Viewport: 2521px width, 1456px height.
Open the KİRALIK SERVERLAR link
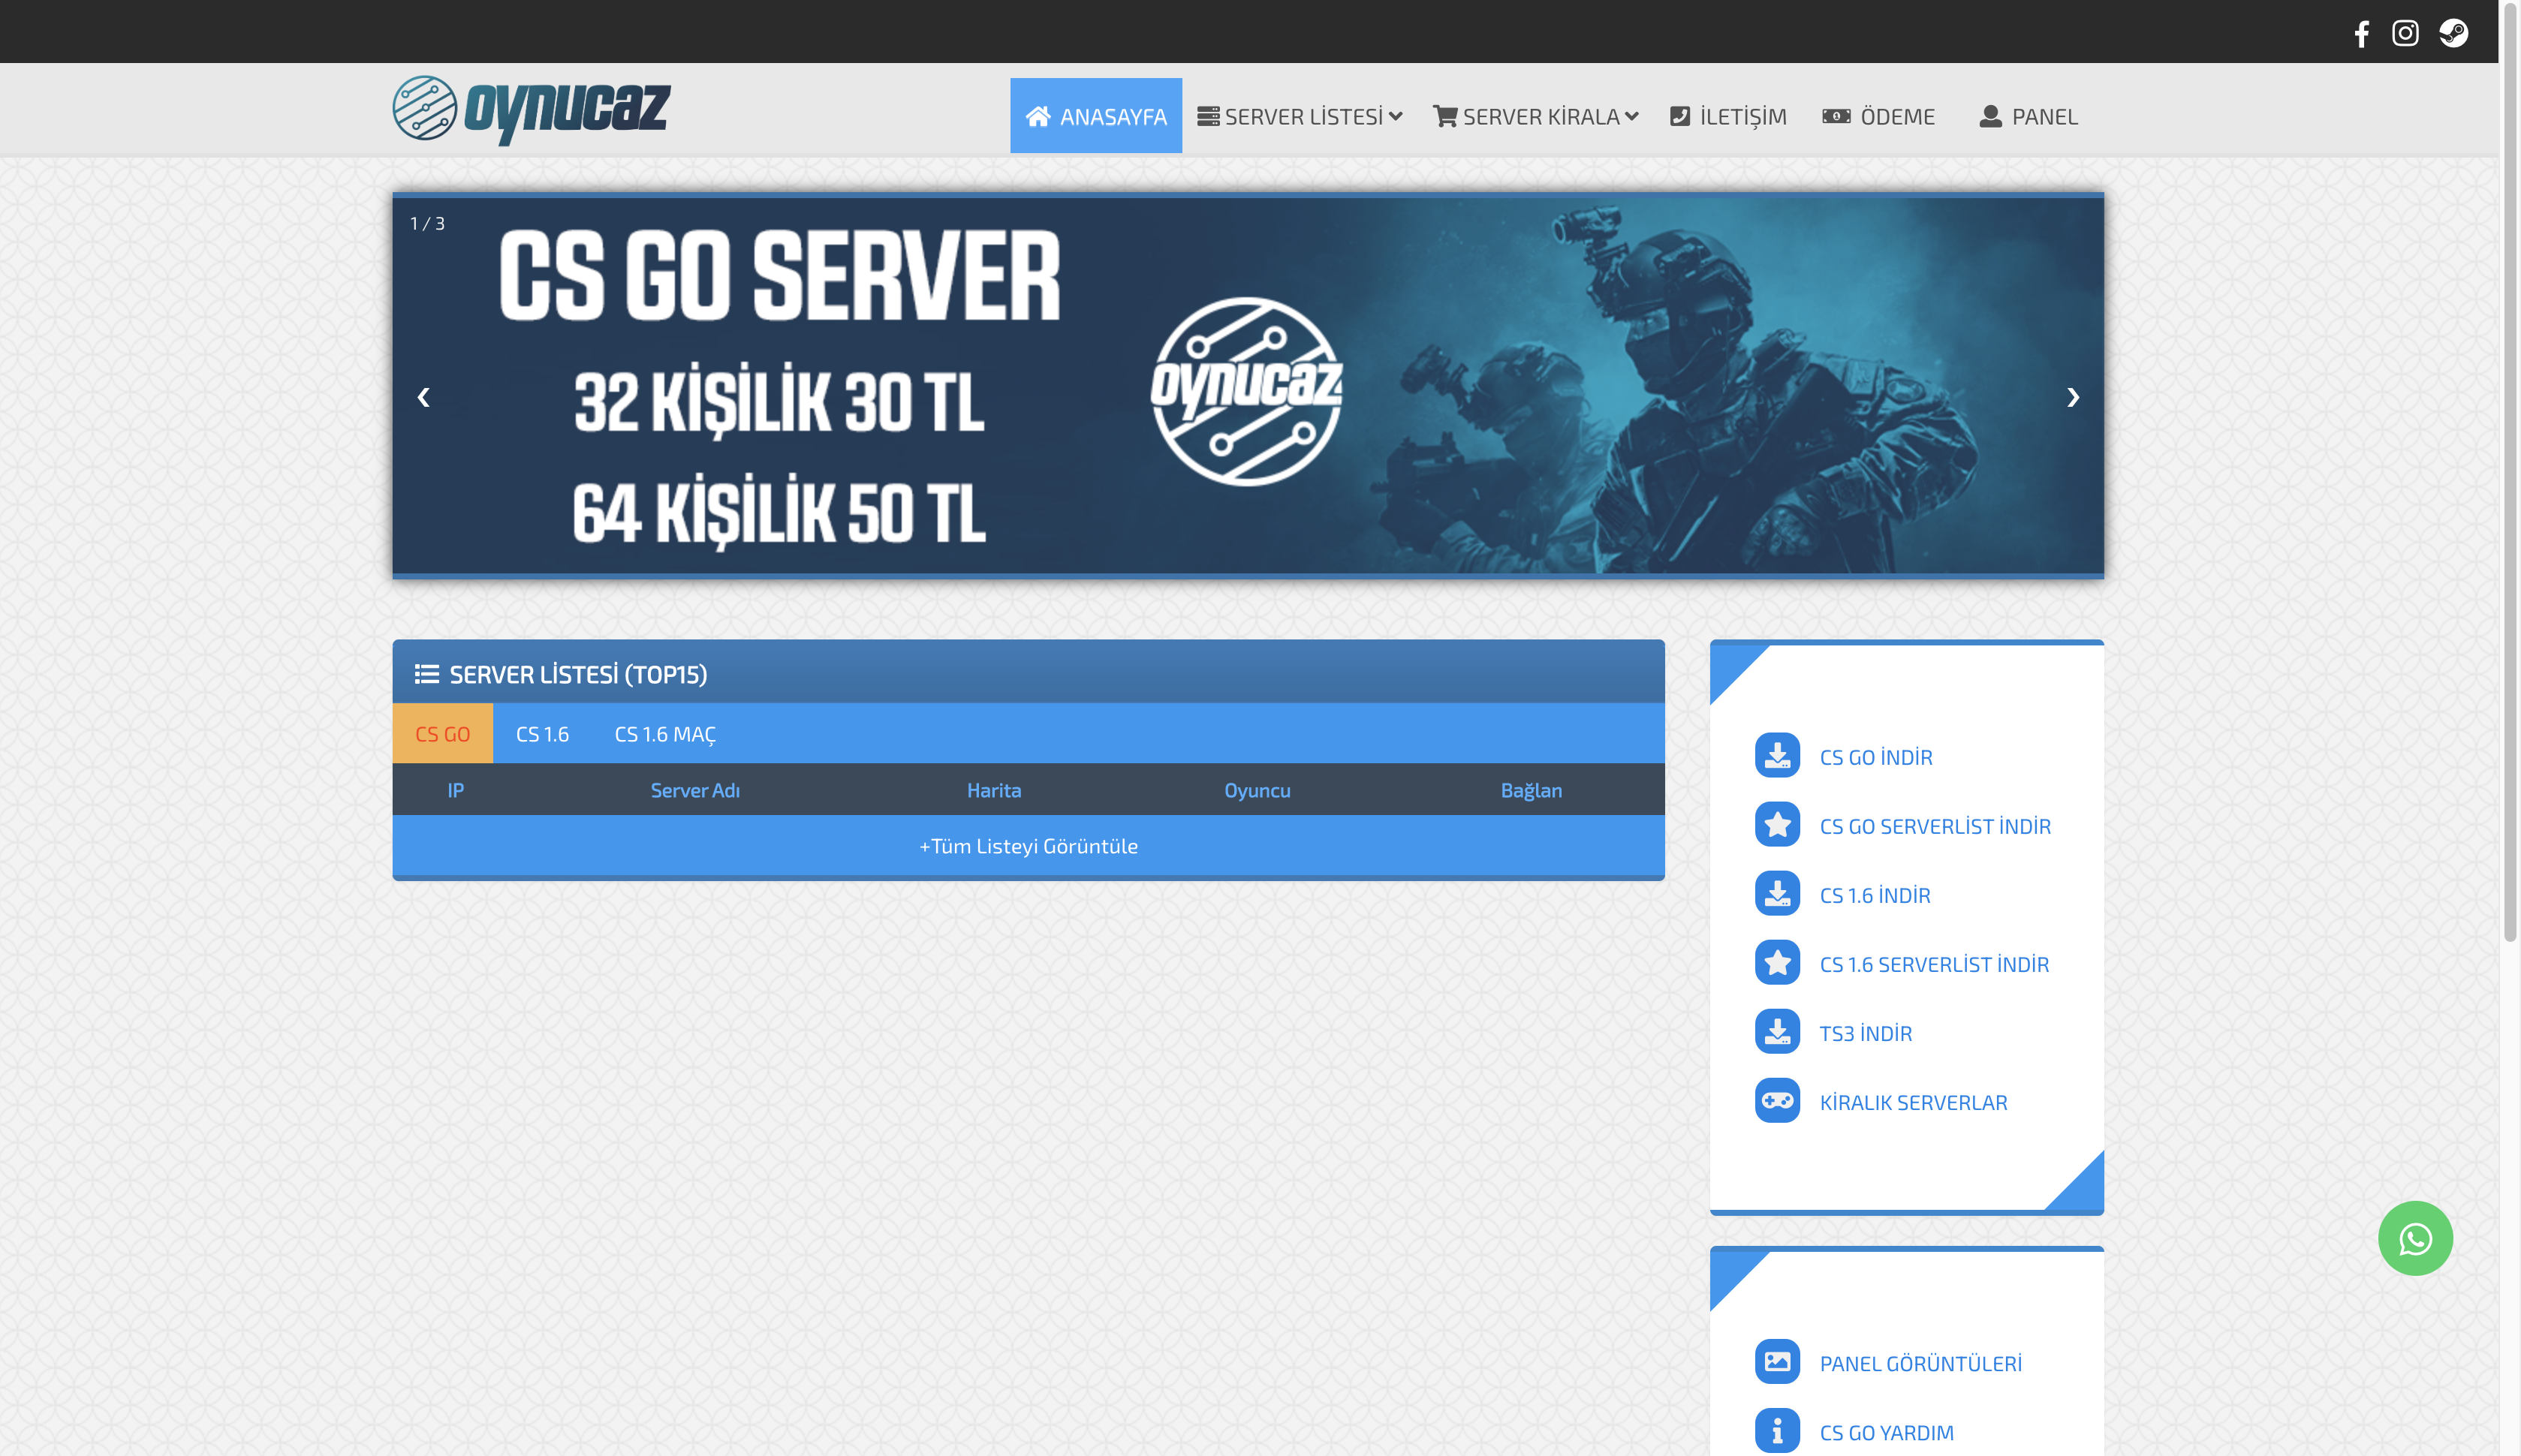(x=1913, y=1102)
